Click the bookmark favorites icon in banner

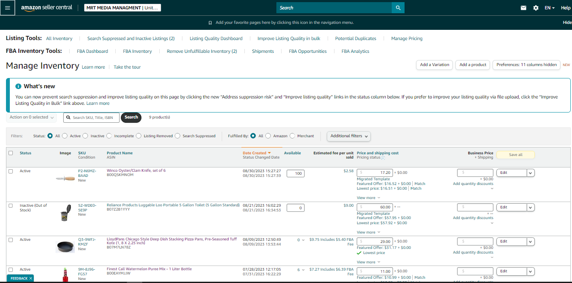coord(210,23)
